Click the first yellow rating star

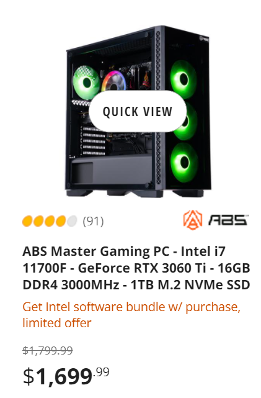tap(28, 221)
